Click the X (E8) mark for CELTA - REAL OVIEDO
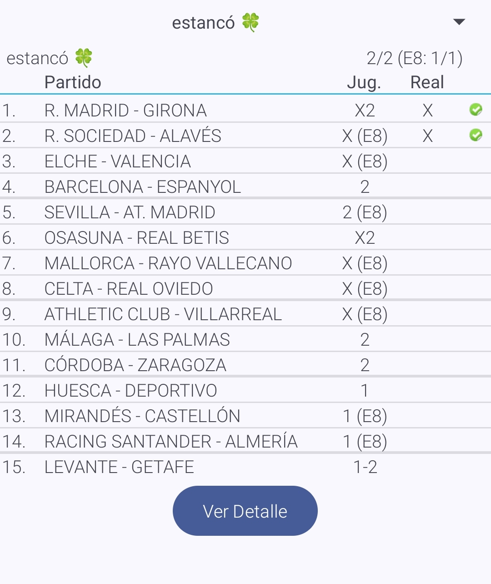Screen dimensions: 491x584 (x=365, y=288)
